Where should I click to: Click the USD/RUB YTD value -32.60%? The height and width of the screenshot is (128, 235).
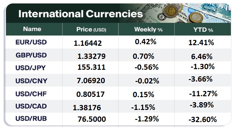click(x=202, y=120)
